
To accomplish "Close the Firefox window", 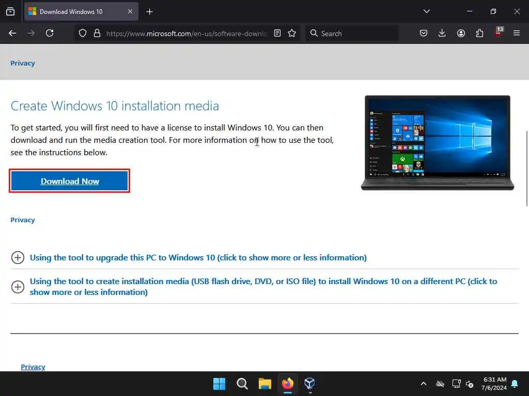I will [517, 11].
